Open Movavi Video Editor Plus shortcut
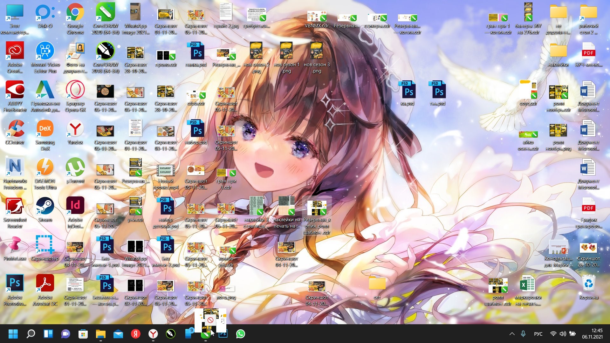 point(45,58)
